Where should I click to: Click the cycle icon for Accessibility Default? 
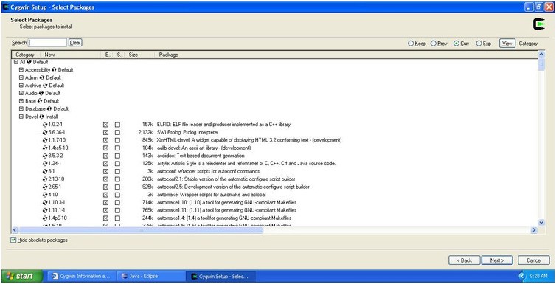pos(54,70)
